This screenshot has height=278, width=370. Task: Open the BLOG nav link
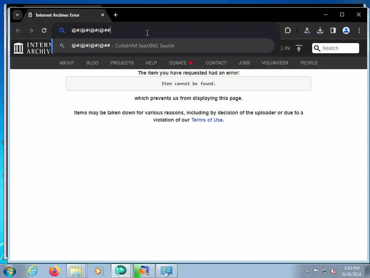92,63
